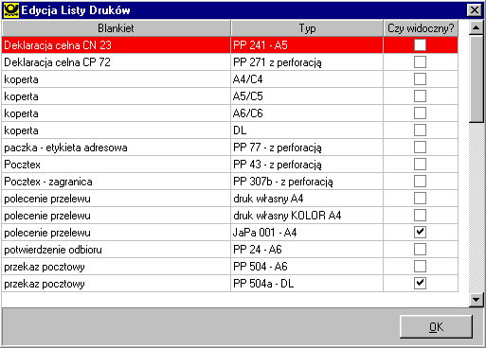Click the Czy widoczny? column header
This screenshot has height=348, width=486.
pos(421,28)
